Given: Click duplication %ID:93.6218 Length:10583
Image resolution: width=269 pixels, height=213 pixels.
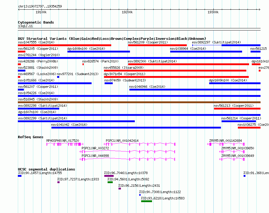Looking at the screenshot, I should pos(163,198).
